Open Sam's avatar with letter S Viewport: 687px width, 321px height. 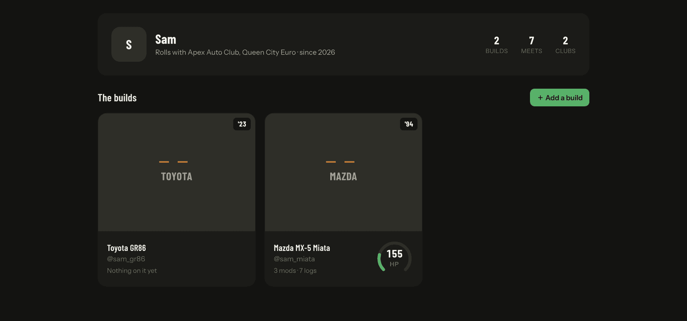129,44
